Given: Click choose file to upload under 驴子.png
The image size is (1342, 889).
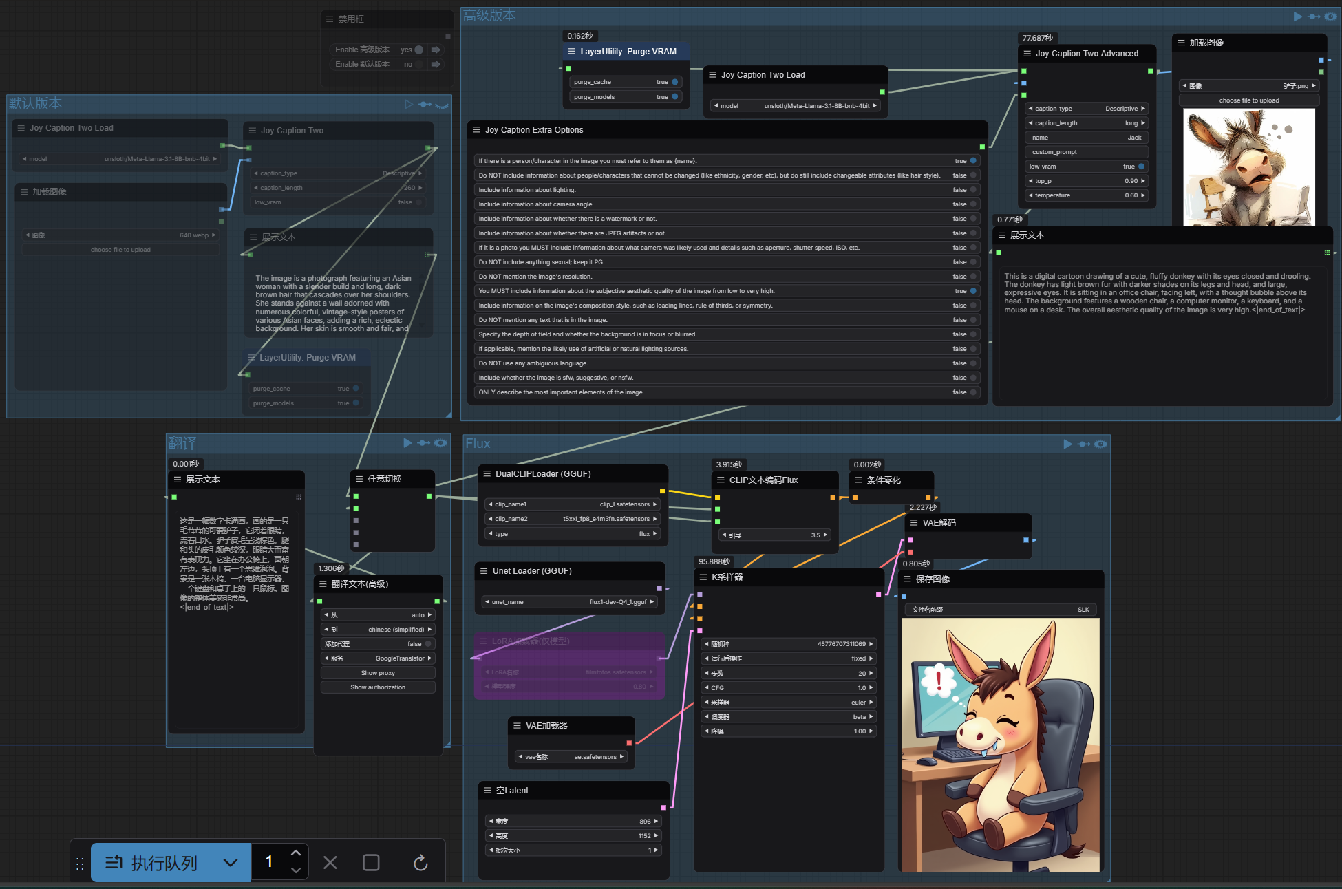Looking at the screenshot, I should tap(1248, 100).
